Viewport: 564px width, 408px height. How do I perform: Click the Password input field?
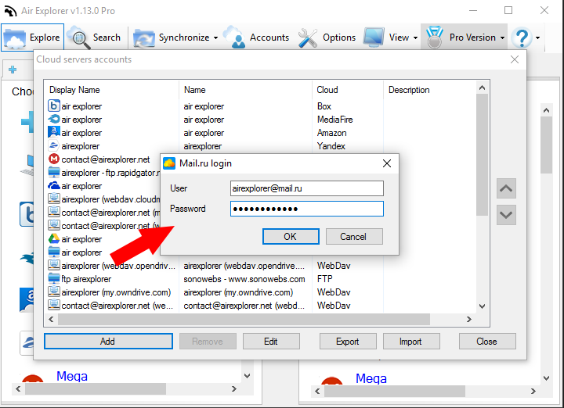[x=307, y=209]
